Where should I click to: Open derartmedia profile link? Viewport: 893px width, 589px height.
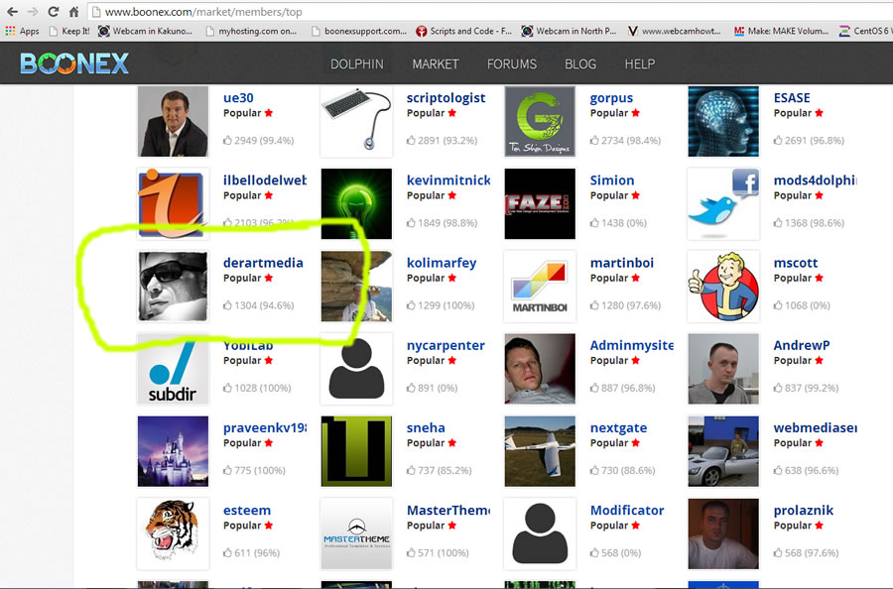point(263,263)
